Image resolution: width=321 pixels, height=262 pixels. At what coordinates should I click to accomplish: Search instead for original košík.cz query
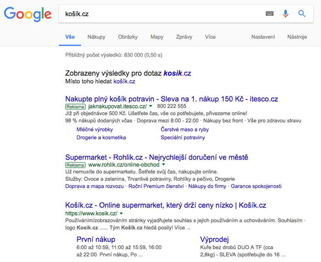click(x=124, y=82)
